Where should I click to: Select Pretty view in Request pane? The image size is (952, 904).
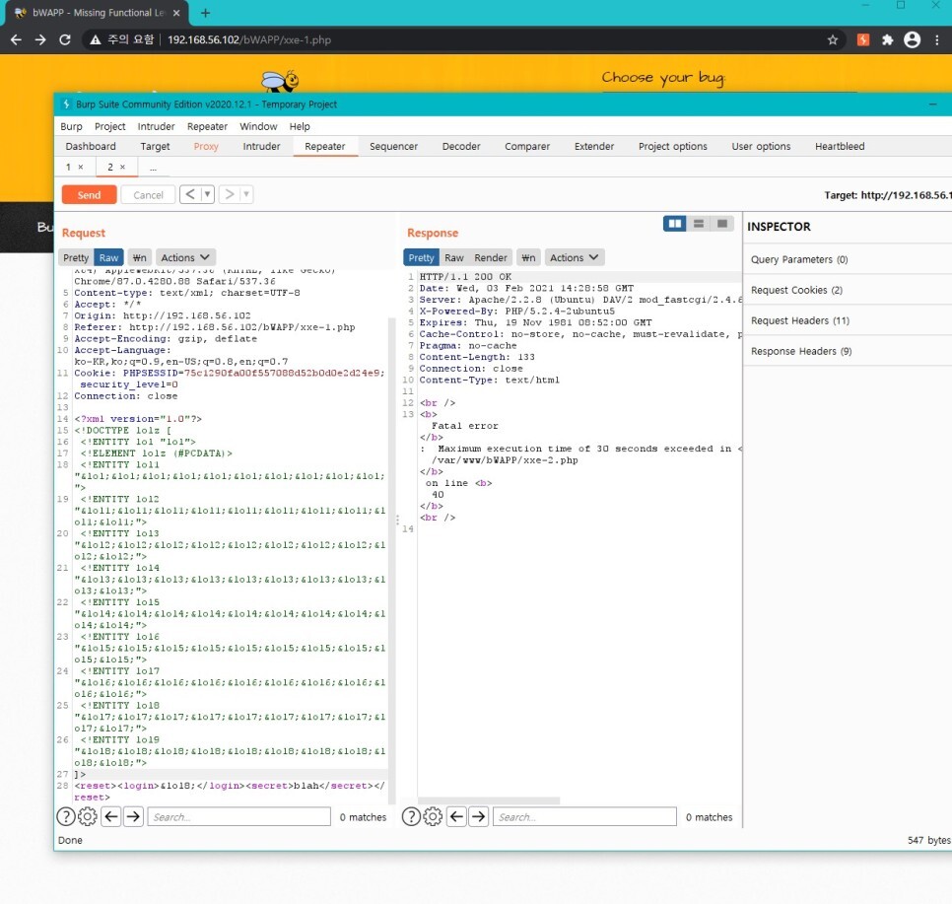click(x=76, y=257)
